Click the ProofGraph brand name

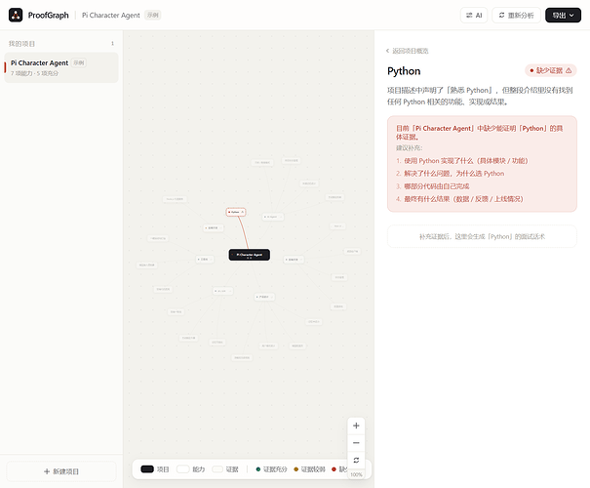pos(48,15)
